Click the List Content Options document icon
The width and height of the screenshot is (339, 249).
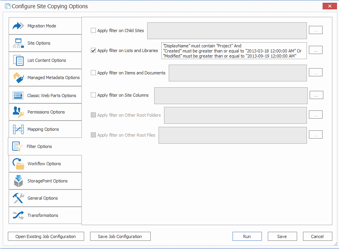[x=18, y=61]
